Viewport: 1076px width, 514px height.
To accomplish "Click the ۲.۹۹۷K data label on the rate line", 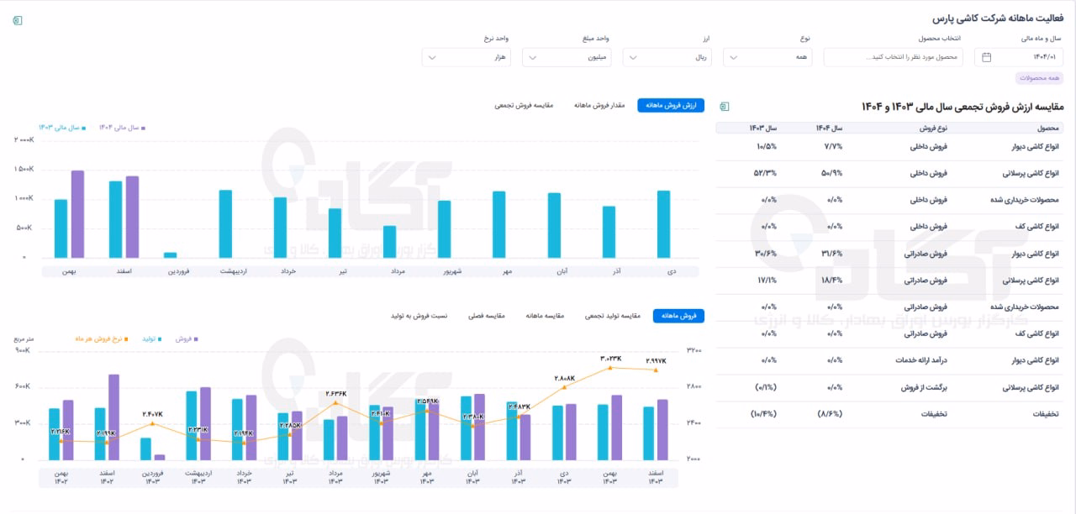I will point(657,361).
